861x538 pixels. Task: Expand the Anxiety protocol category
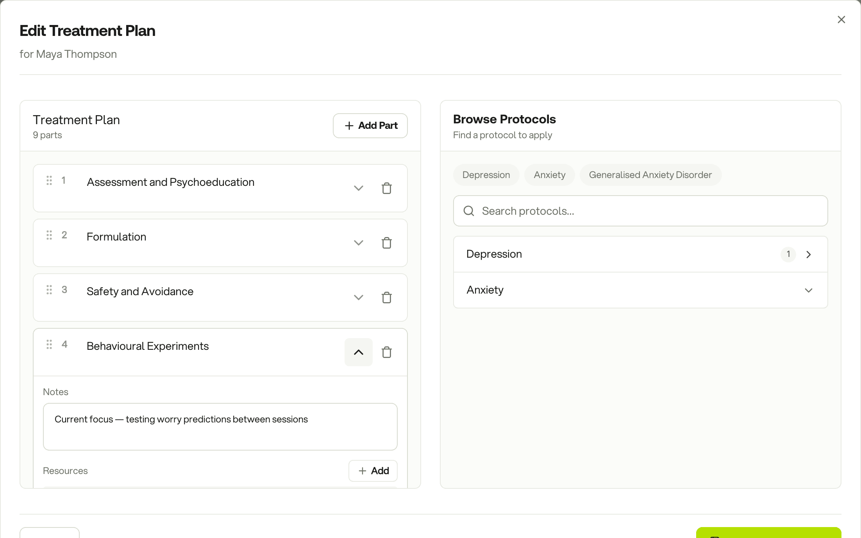[x=809, y=290]
